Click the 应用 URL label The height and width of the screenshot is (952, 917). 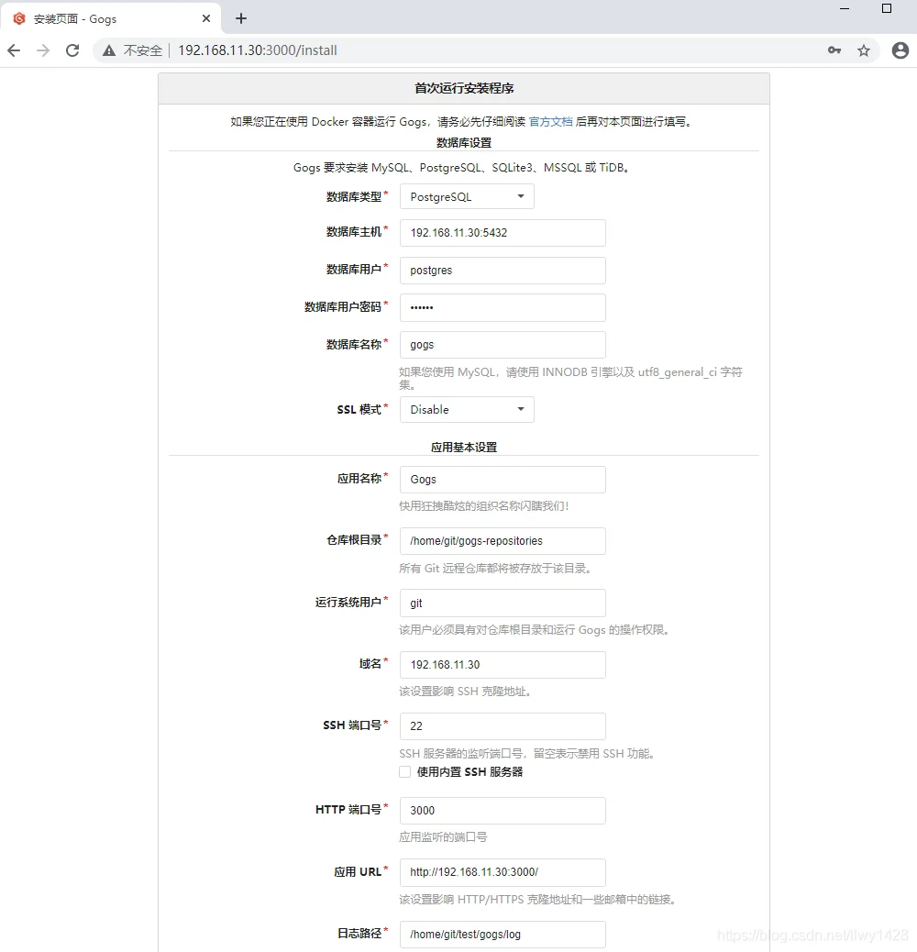(358, 872)
